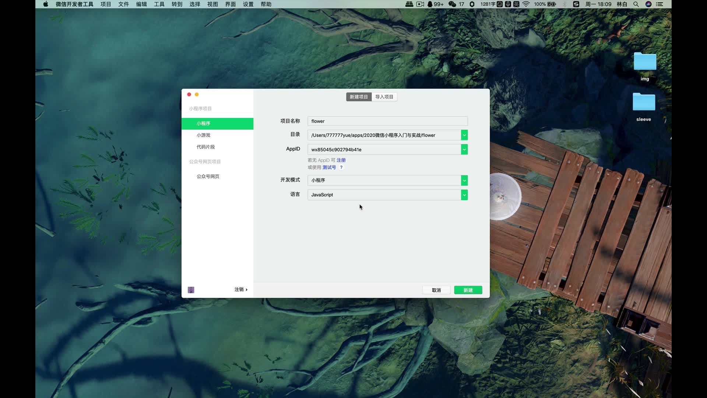Click the AppID input field

[384, 149]
